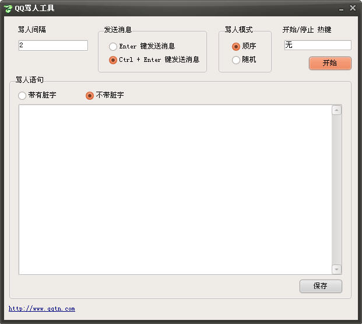Click the QQ骂人工具 title bar text
Image resolution: width=362 pixels, height=324 pixels.
click(x=34, y=8)
